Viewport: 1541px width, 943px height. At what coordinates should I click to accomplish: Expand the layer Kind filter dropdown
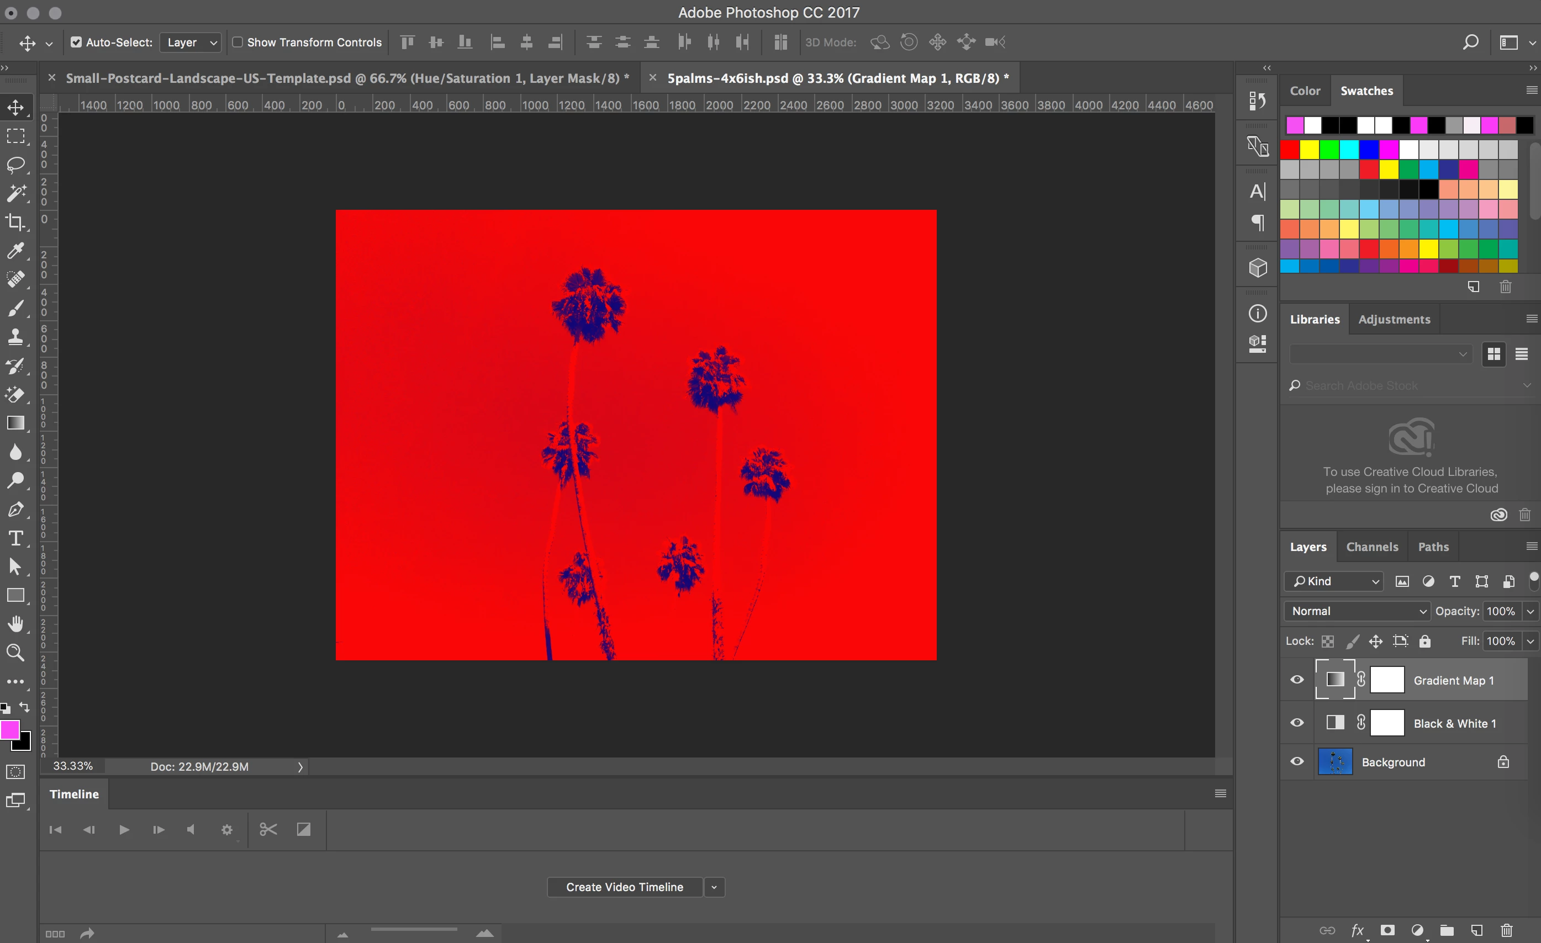coord(1334,581)
